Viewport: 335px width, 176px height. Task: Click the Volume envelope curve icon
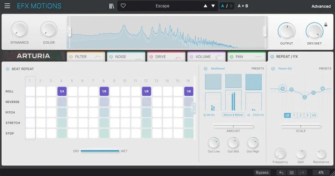[x=218, y=57]
